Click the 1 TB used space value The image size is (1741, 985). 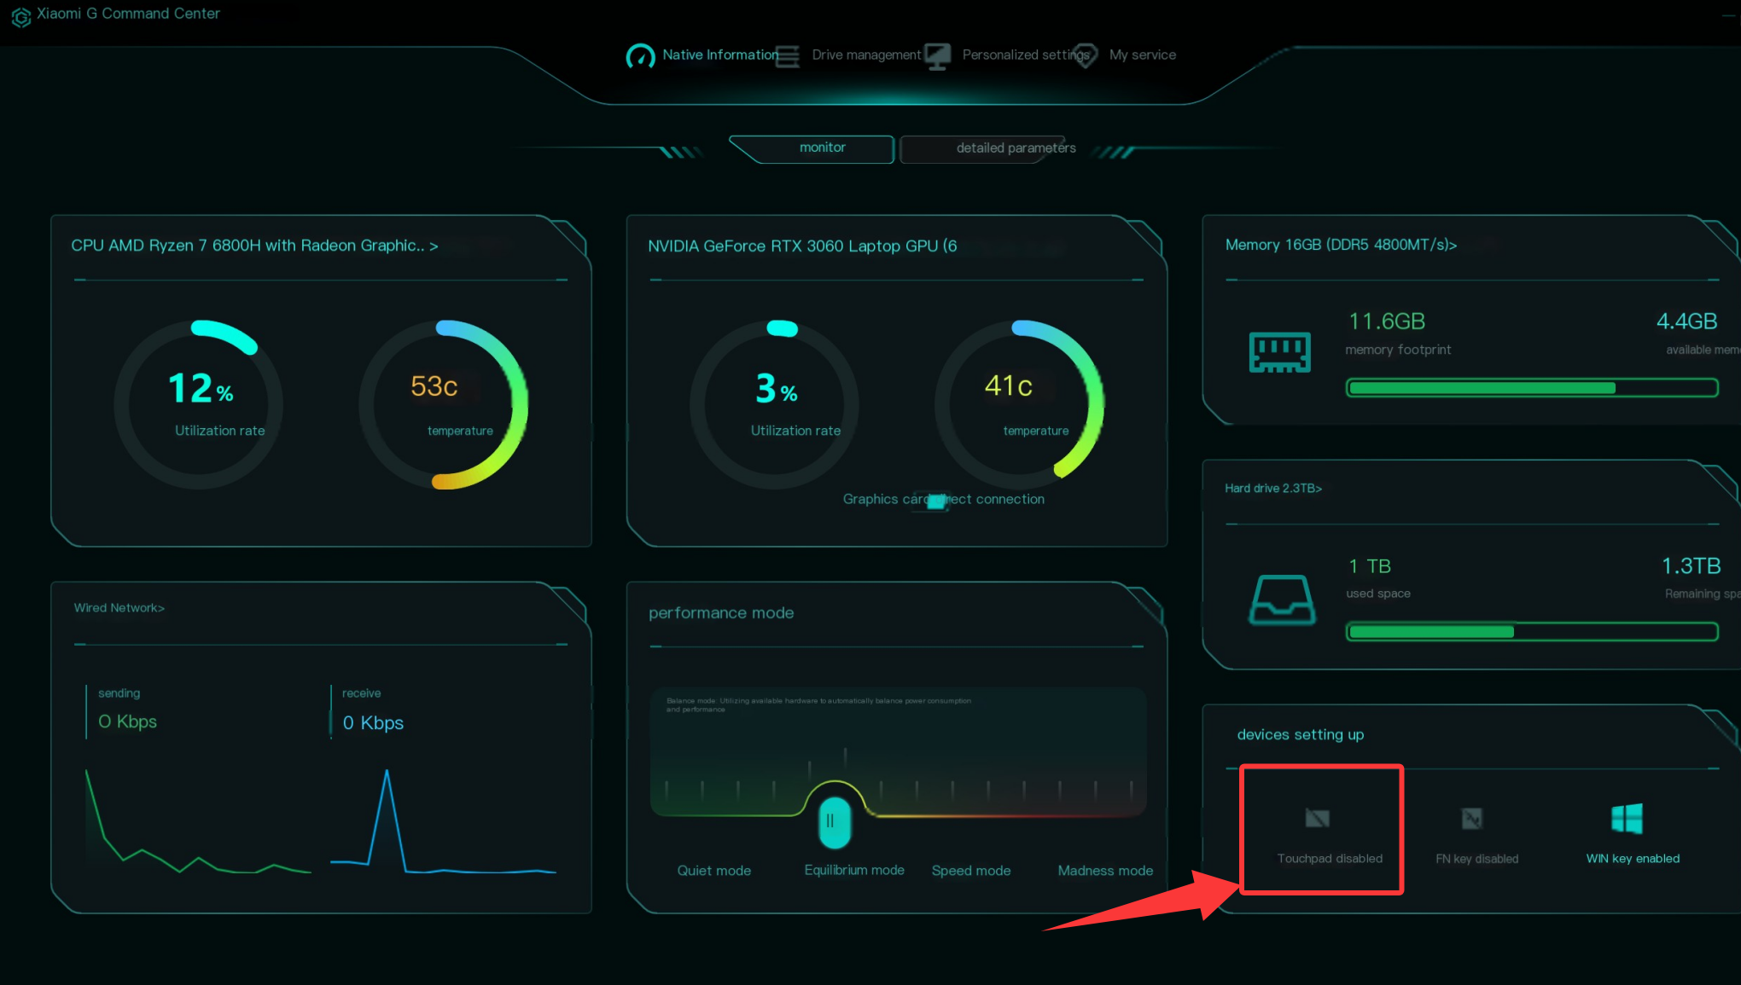(1370, 566)
